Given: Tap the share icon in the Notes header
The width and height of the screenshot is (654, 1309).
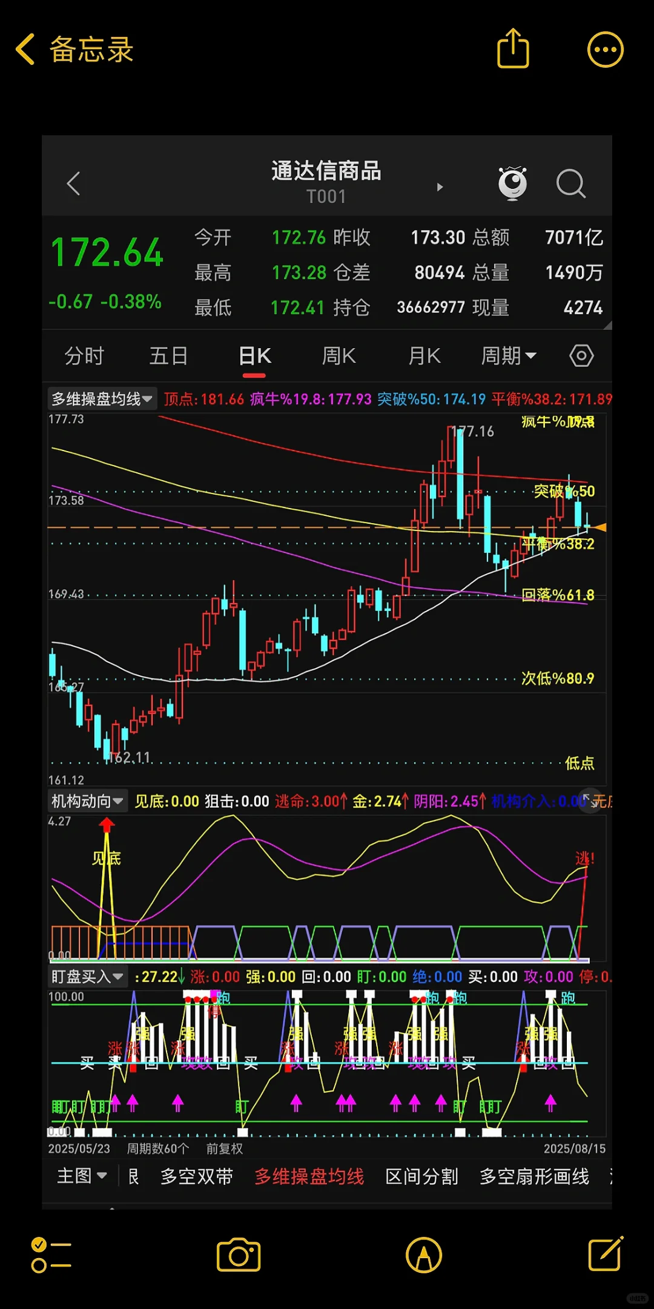Looking at the screenshot, I should [x=513, y=48].
